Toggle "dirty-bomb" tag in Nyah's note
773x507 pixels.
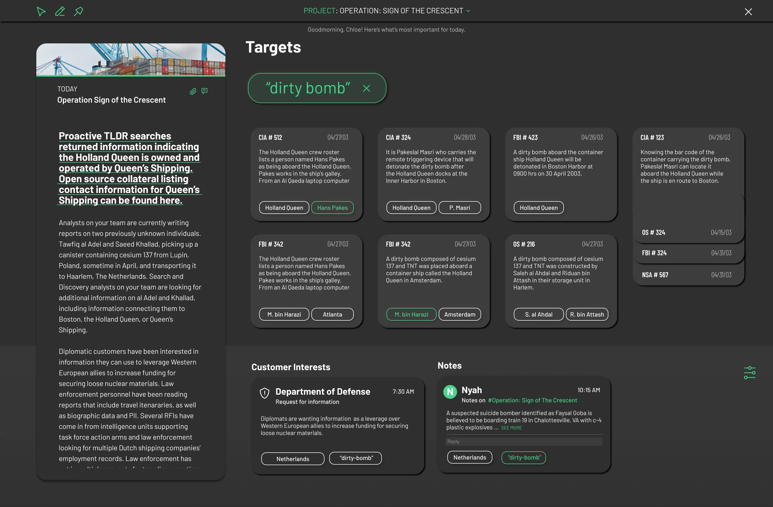pos(524,457)
